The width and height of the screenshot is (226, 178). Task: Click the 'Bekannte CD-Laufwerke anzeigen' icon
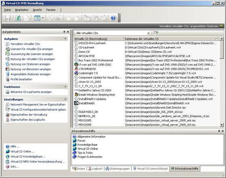click(x=8, y=92)
